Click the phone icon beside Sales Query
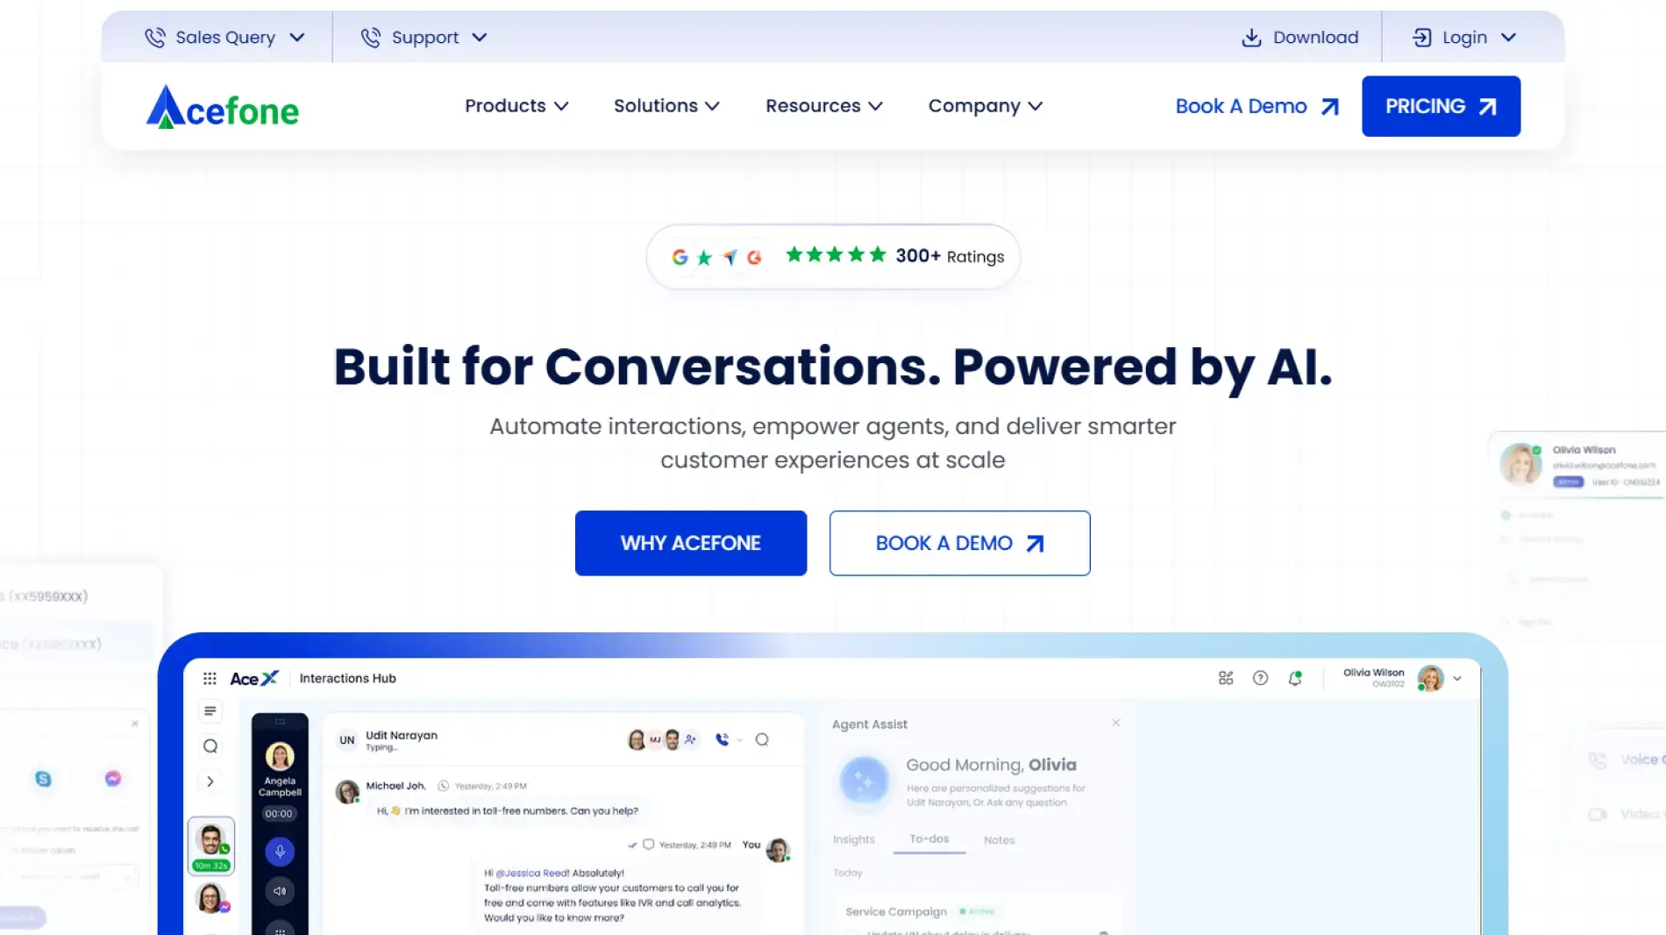Screen dimensions: 1666x935 [x=155, y=38]
